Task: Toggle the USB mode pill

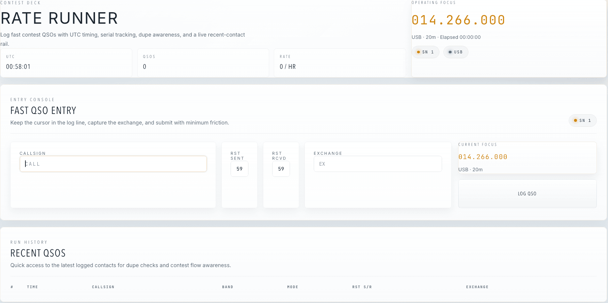Action: [x=456, y=52]
